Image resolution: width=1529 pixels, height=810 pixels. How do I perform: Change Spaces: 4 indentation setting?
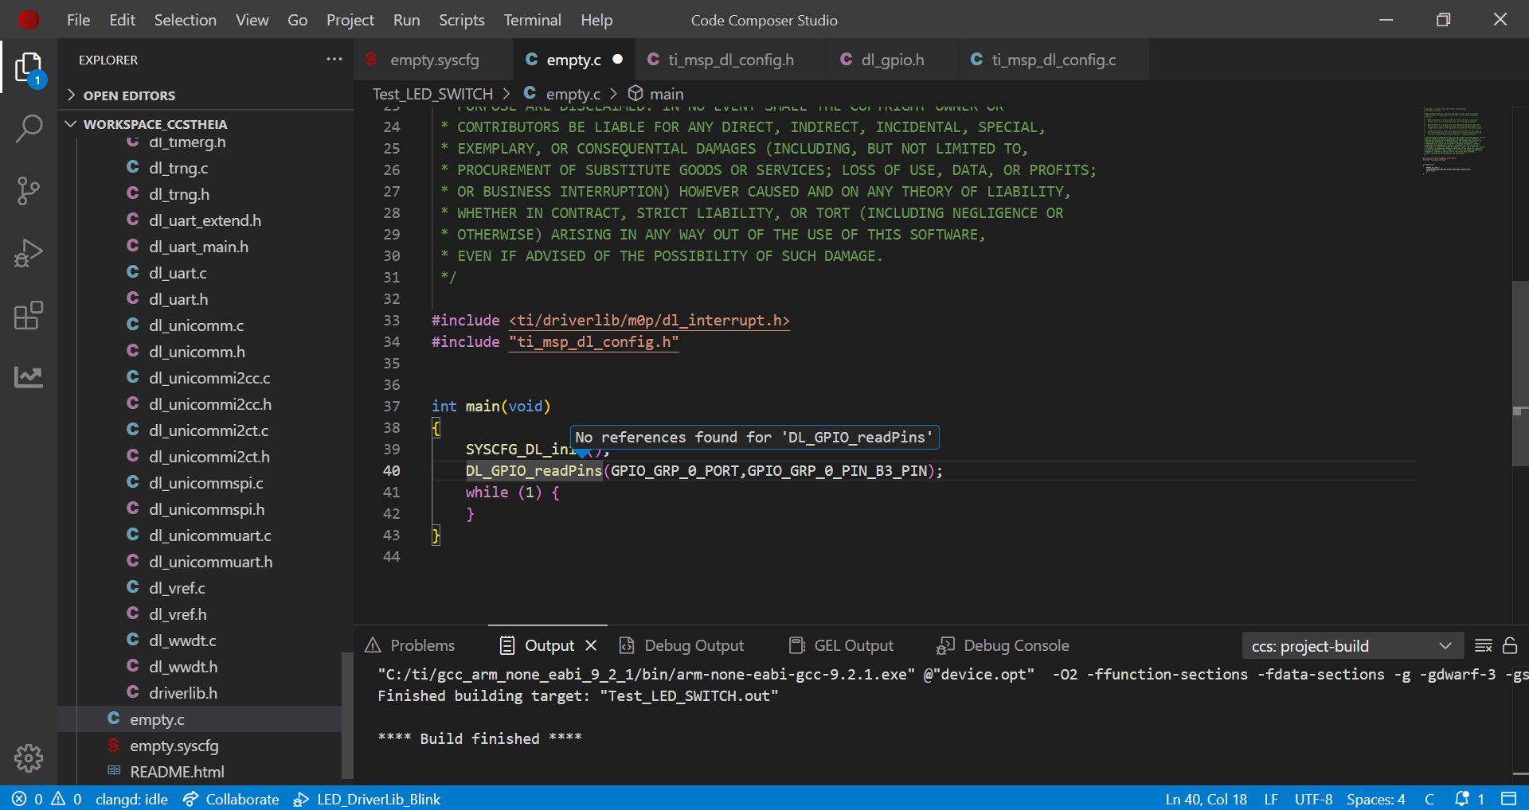click(1376, 799)
